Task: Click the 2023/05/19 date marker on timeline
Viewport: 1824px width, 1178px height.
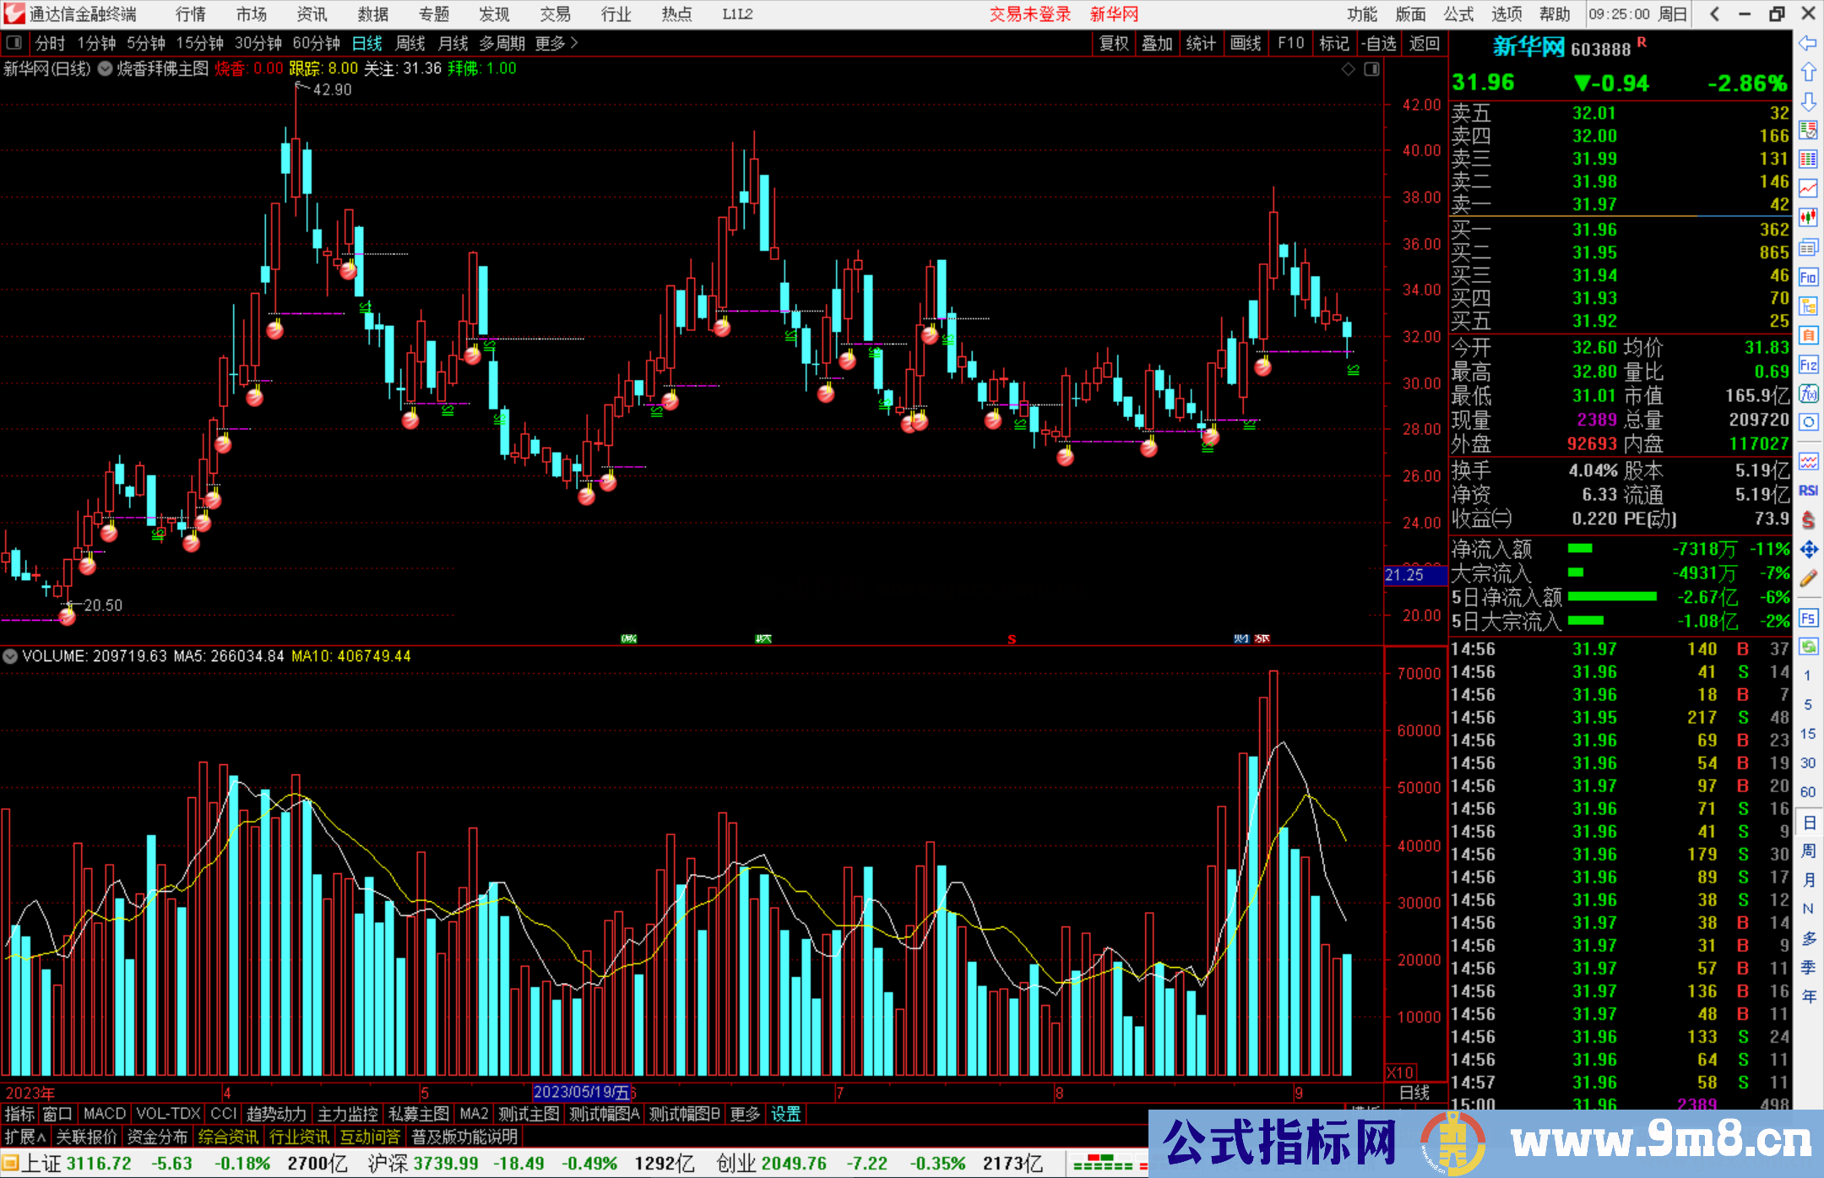Action: pos(582,1092)
